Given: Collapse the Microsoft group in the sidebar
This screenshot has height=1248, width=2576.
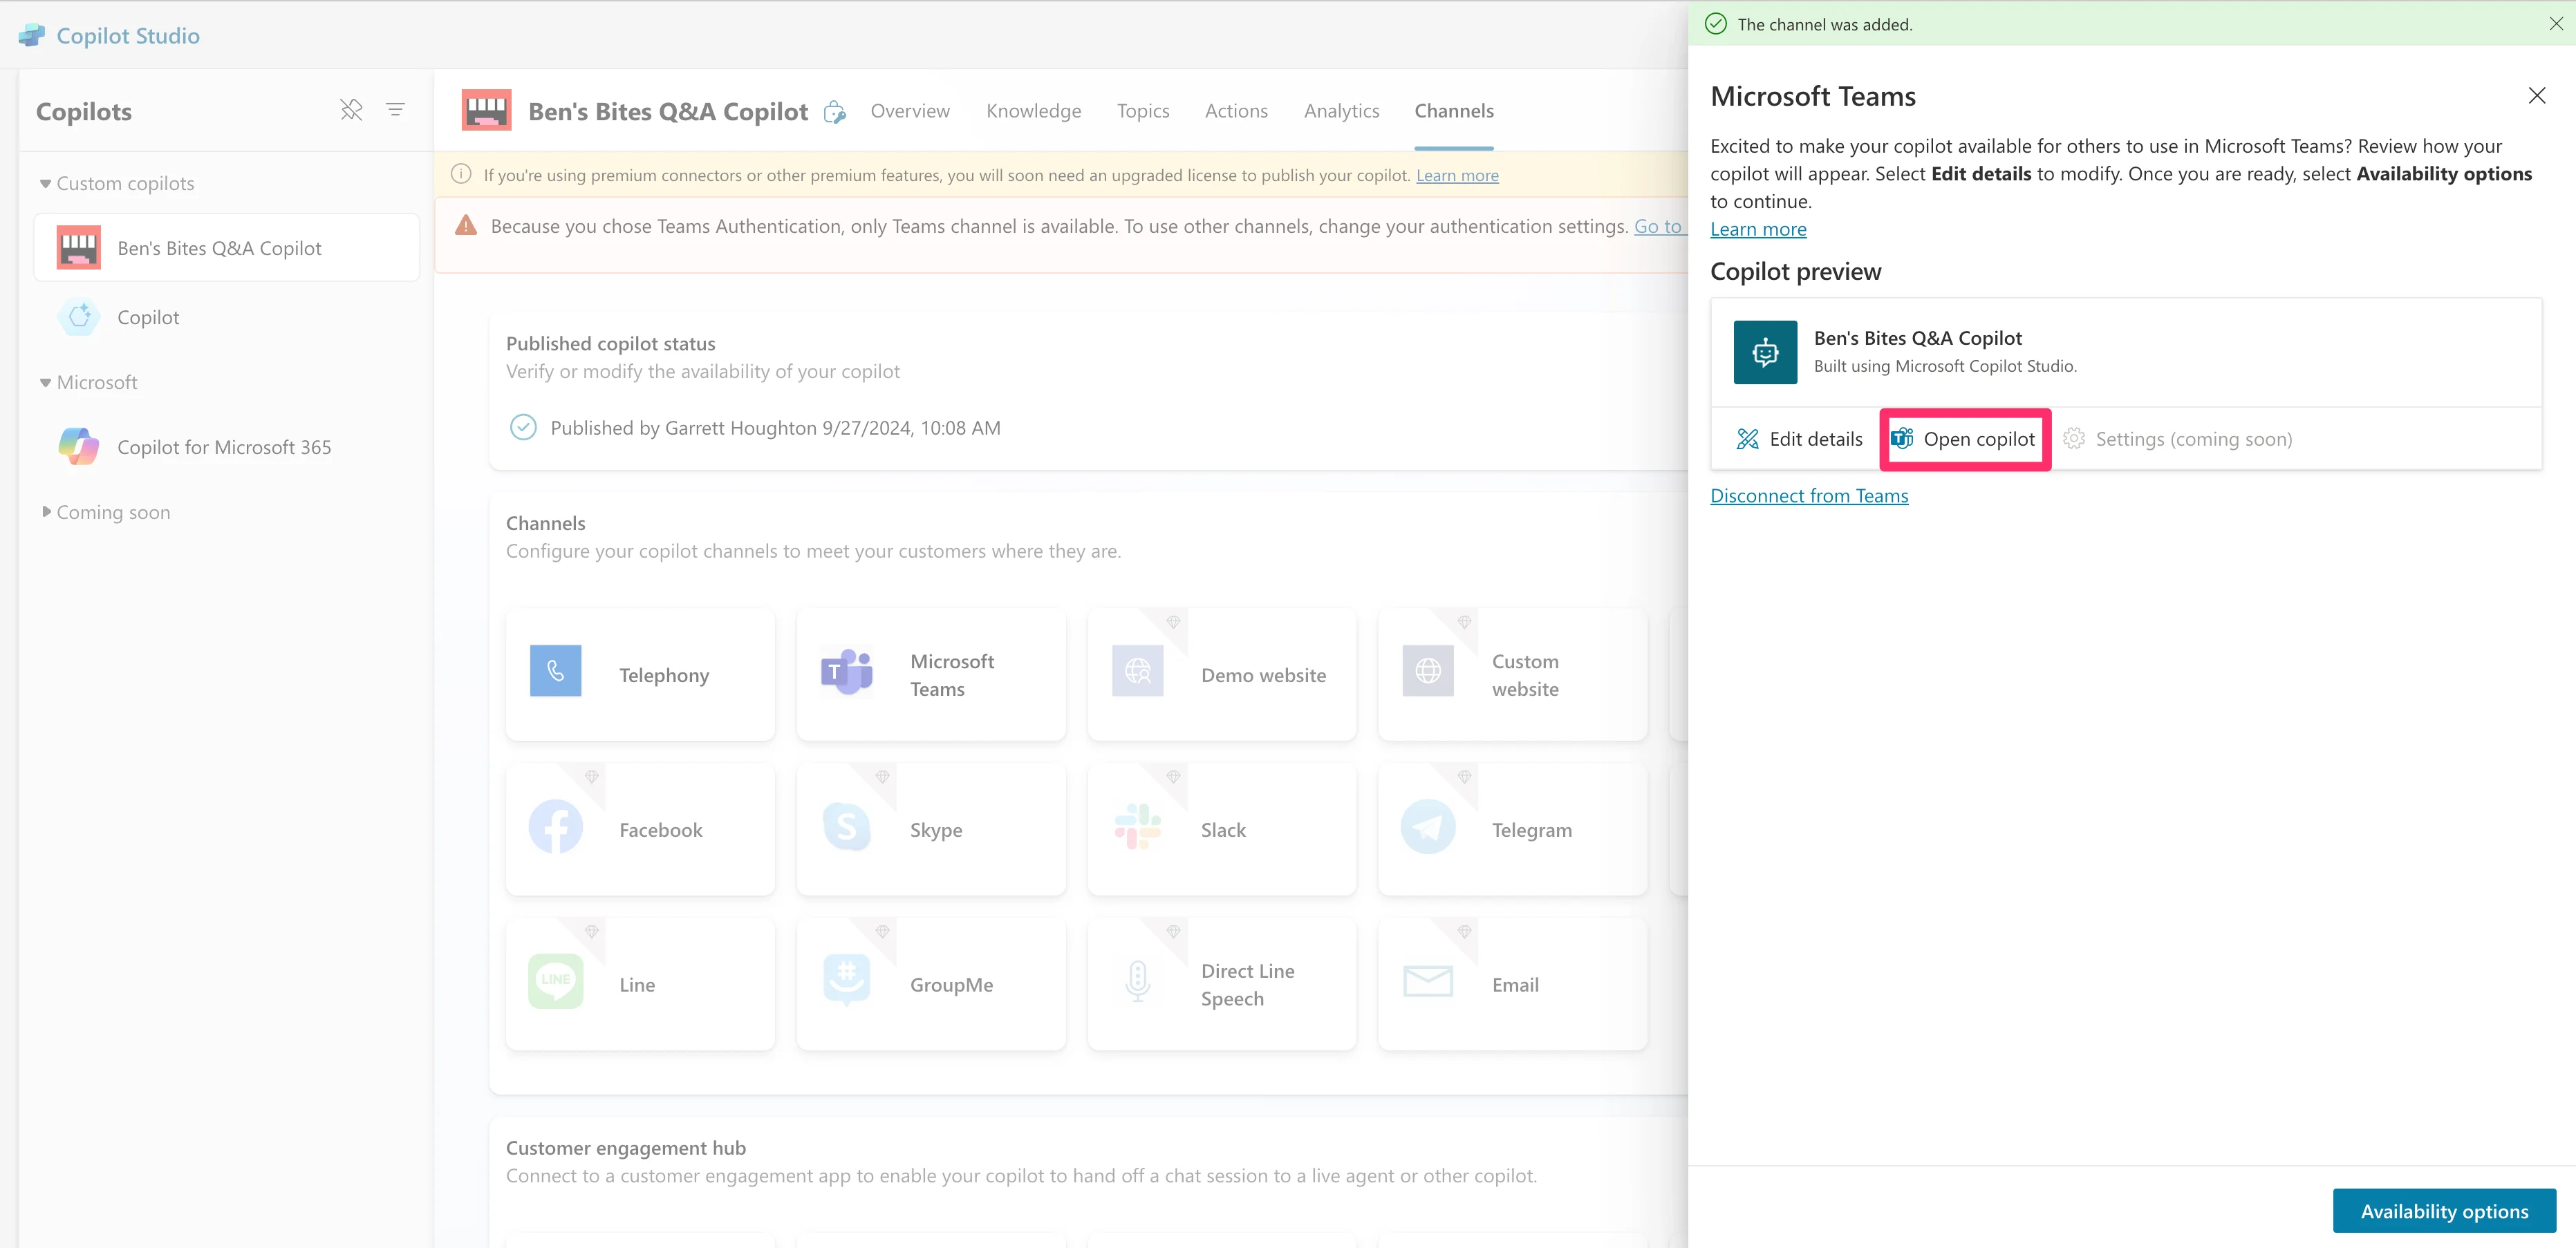Looking at the screenshot, I should (45, 383).
